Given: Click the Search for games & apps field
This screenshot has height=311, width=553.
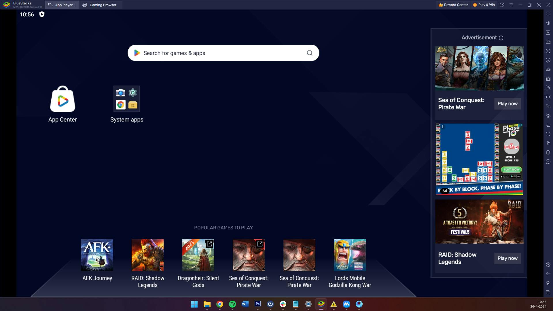Looking at the screenshot, I should (219, 53).
